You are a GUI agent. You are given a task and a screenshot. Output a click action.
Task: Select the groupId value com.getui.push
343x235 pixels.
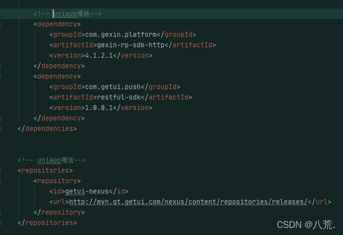click(113, 87)
